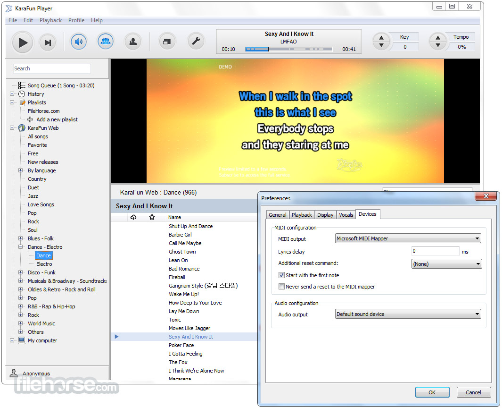Click the Lyrics delay input field
Screen dimensions: 502x408
[x=435, y=251]
